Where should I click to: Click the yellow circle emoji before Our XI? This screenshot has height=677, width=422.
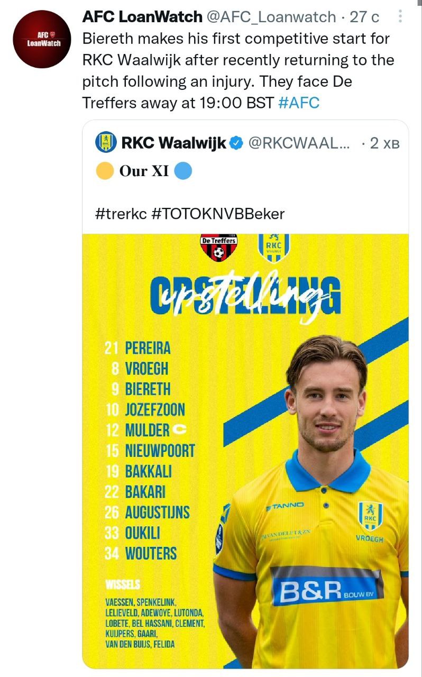click(105, 171)
